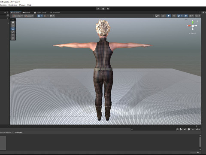Viewport: 206px width, 155px height.
Task: Toggle scene lighting bulb button
Action: click(169, 16)
